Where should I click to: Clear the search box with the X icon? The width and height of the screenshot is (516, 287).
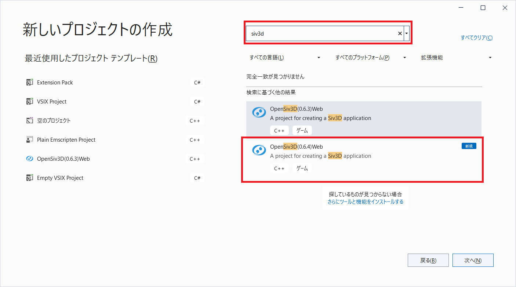coord(400,33)
